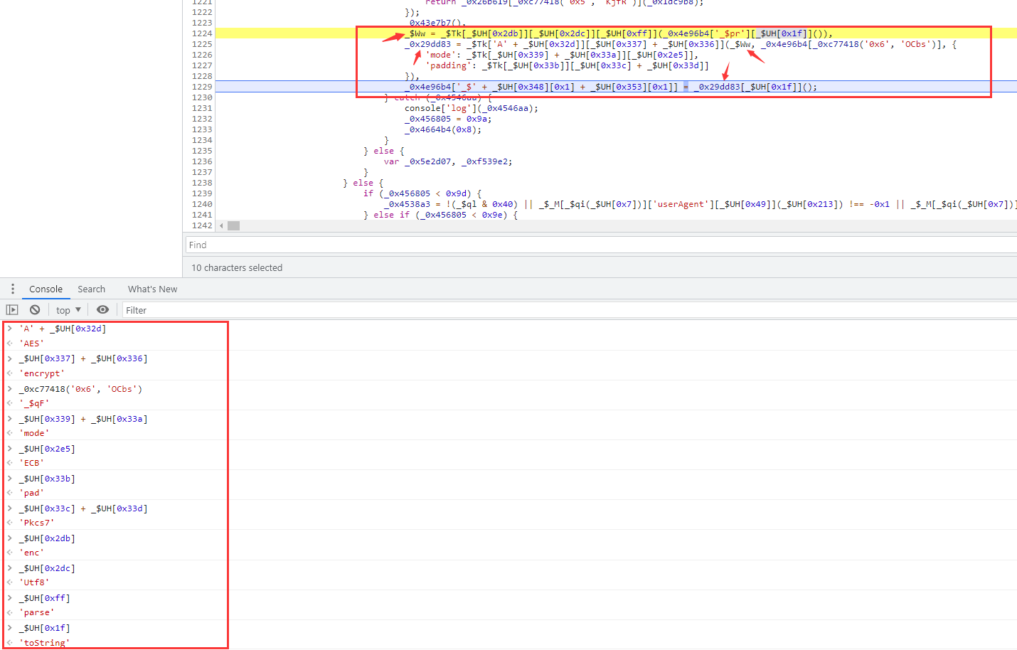Create a live expression with eye icon

103,310
